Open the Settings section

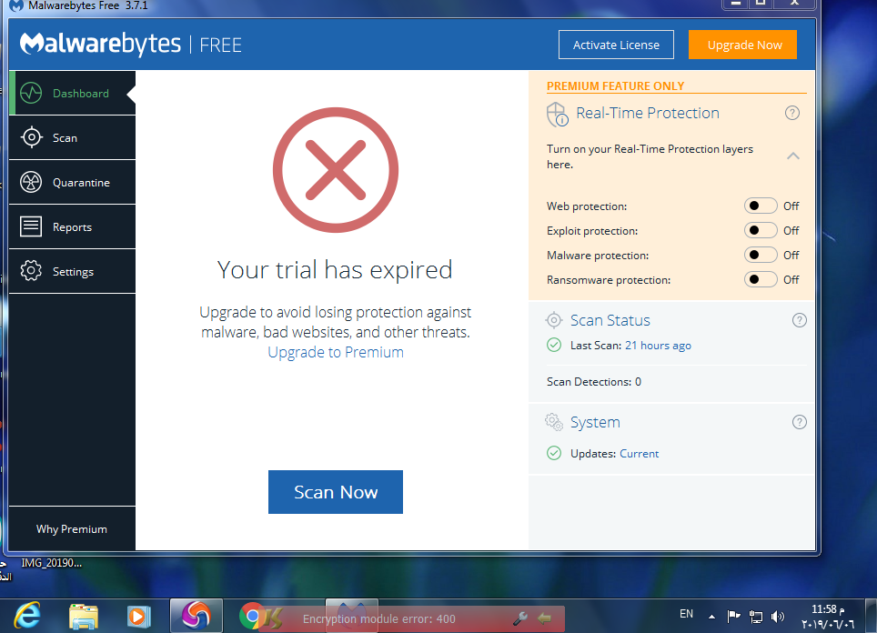pyautogui.click(x=72, y=271)
